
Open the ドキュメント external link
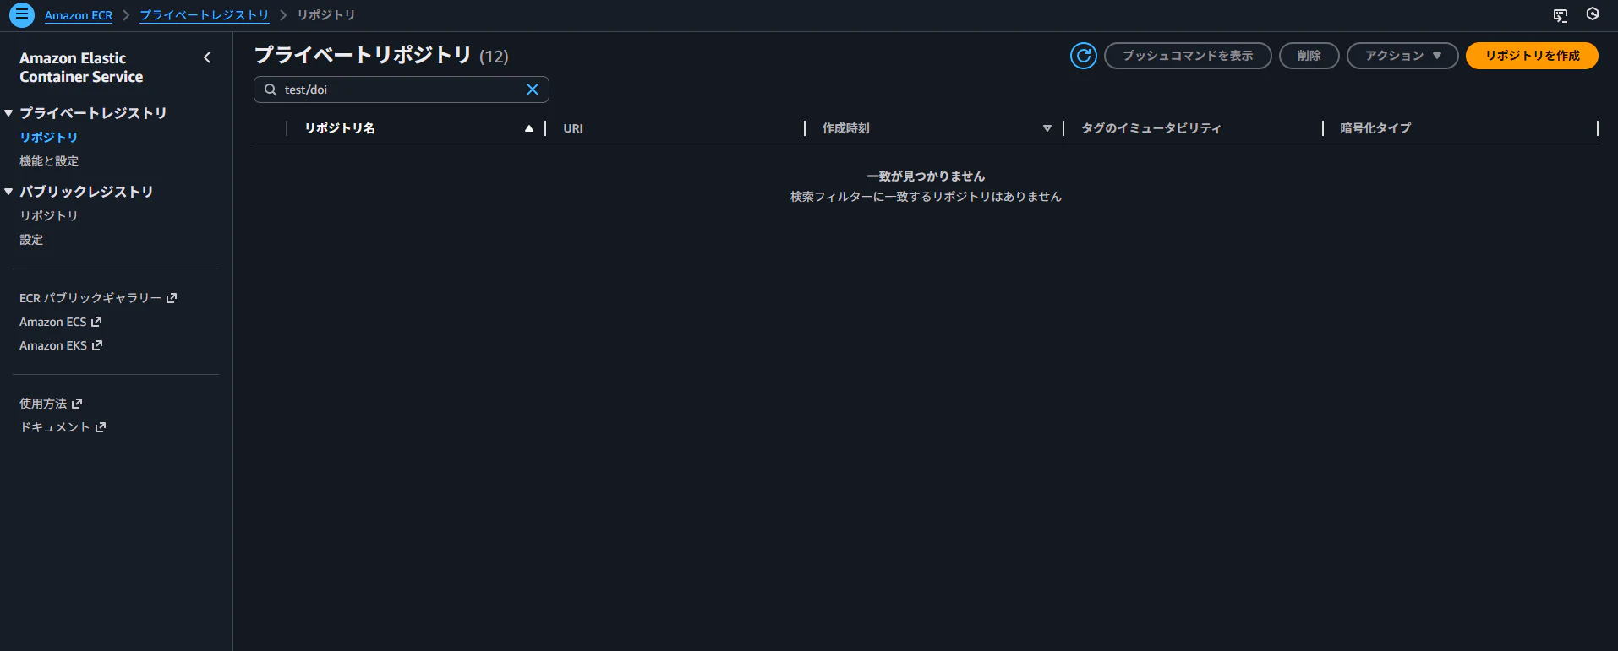[x=63, y=427]
